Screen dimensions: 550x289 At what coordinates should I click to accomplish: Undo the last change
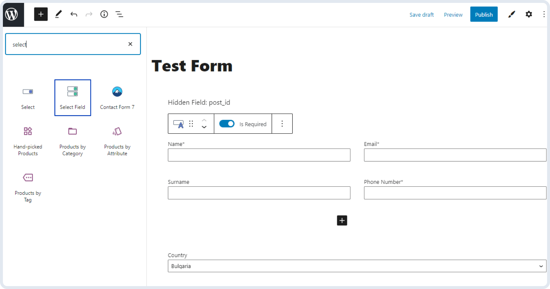[x=74, y=14]
